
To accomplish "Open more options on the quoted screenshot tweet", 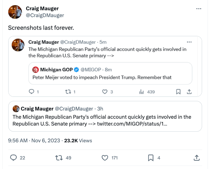I will 189,42.
